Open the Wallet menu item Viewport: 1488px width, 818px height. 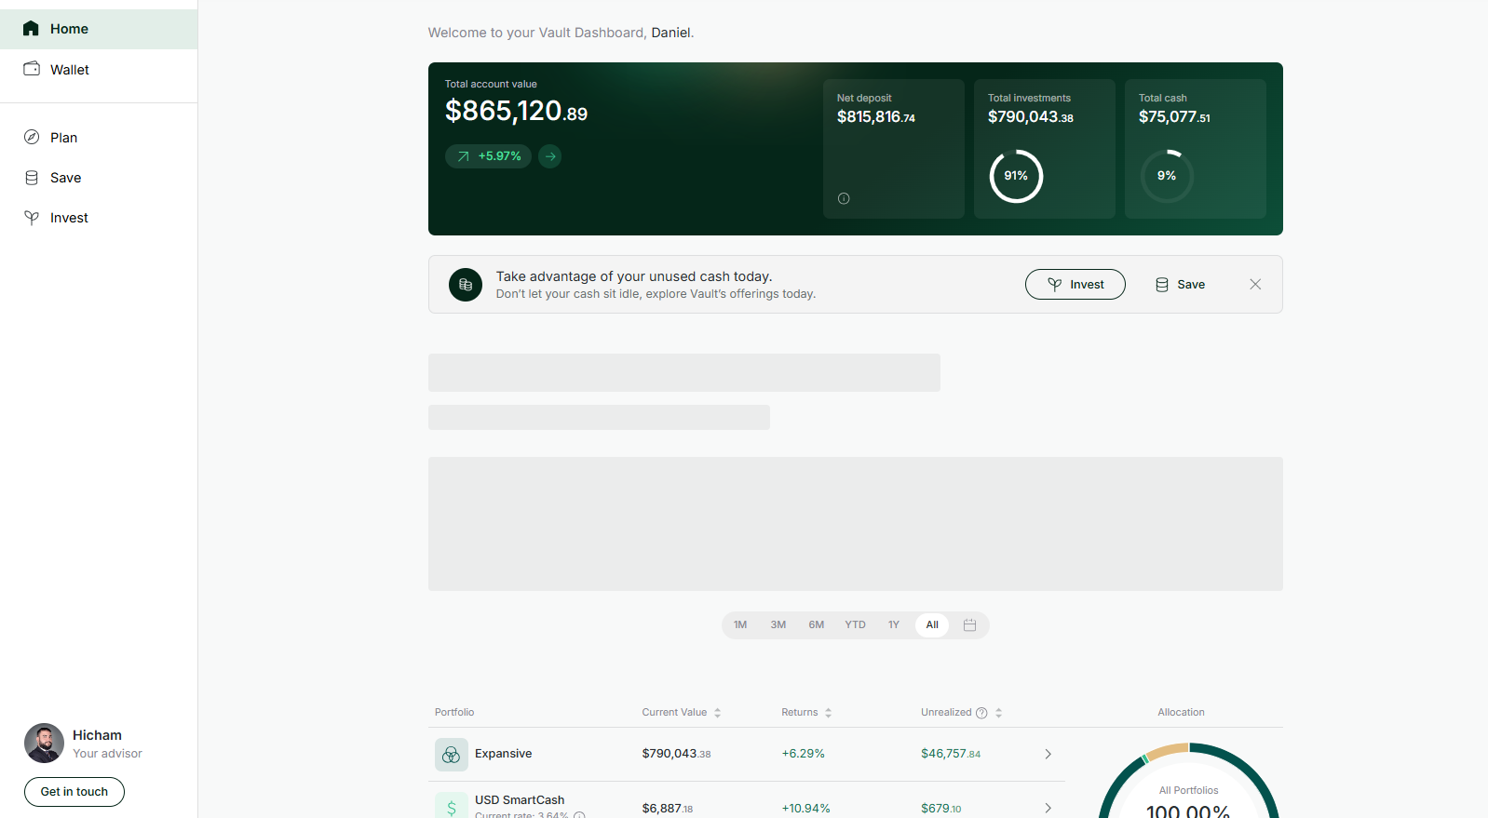99,70
